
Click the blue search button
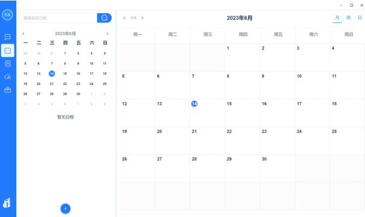(104, 17)
